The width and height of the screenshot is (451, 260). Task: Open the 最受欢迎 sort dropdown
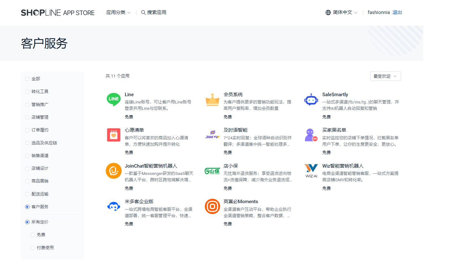tap(385, 76)
